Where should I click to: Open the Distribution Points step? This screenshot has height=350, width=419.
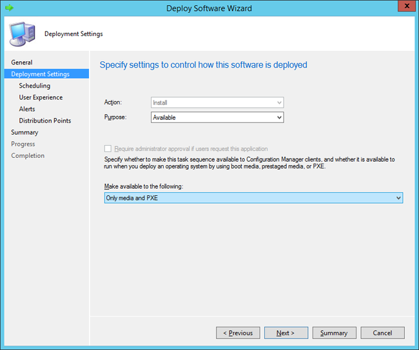pos(44,121)
